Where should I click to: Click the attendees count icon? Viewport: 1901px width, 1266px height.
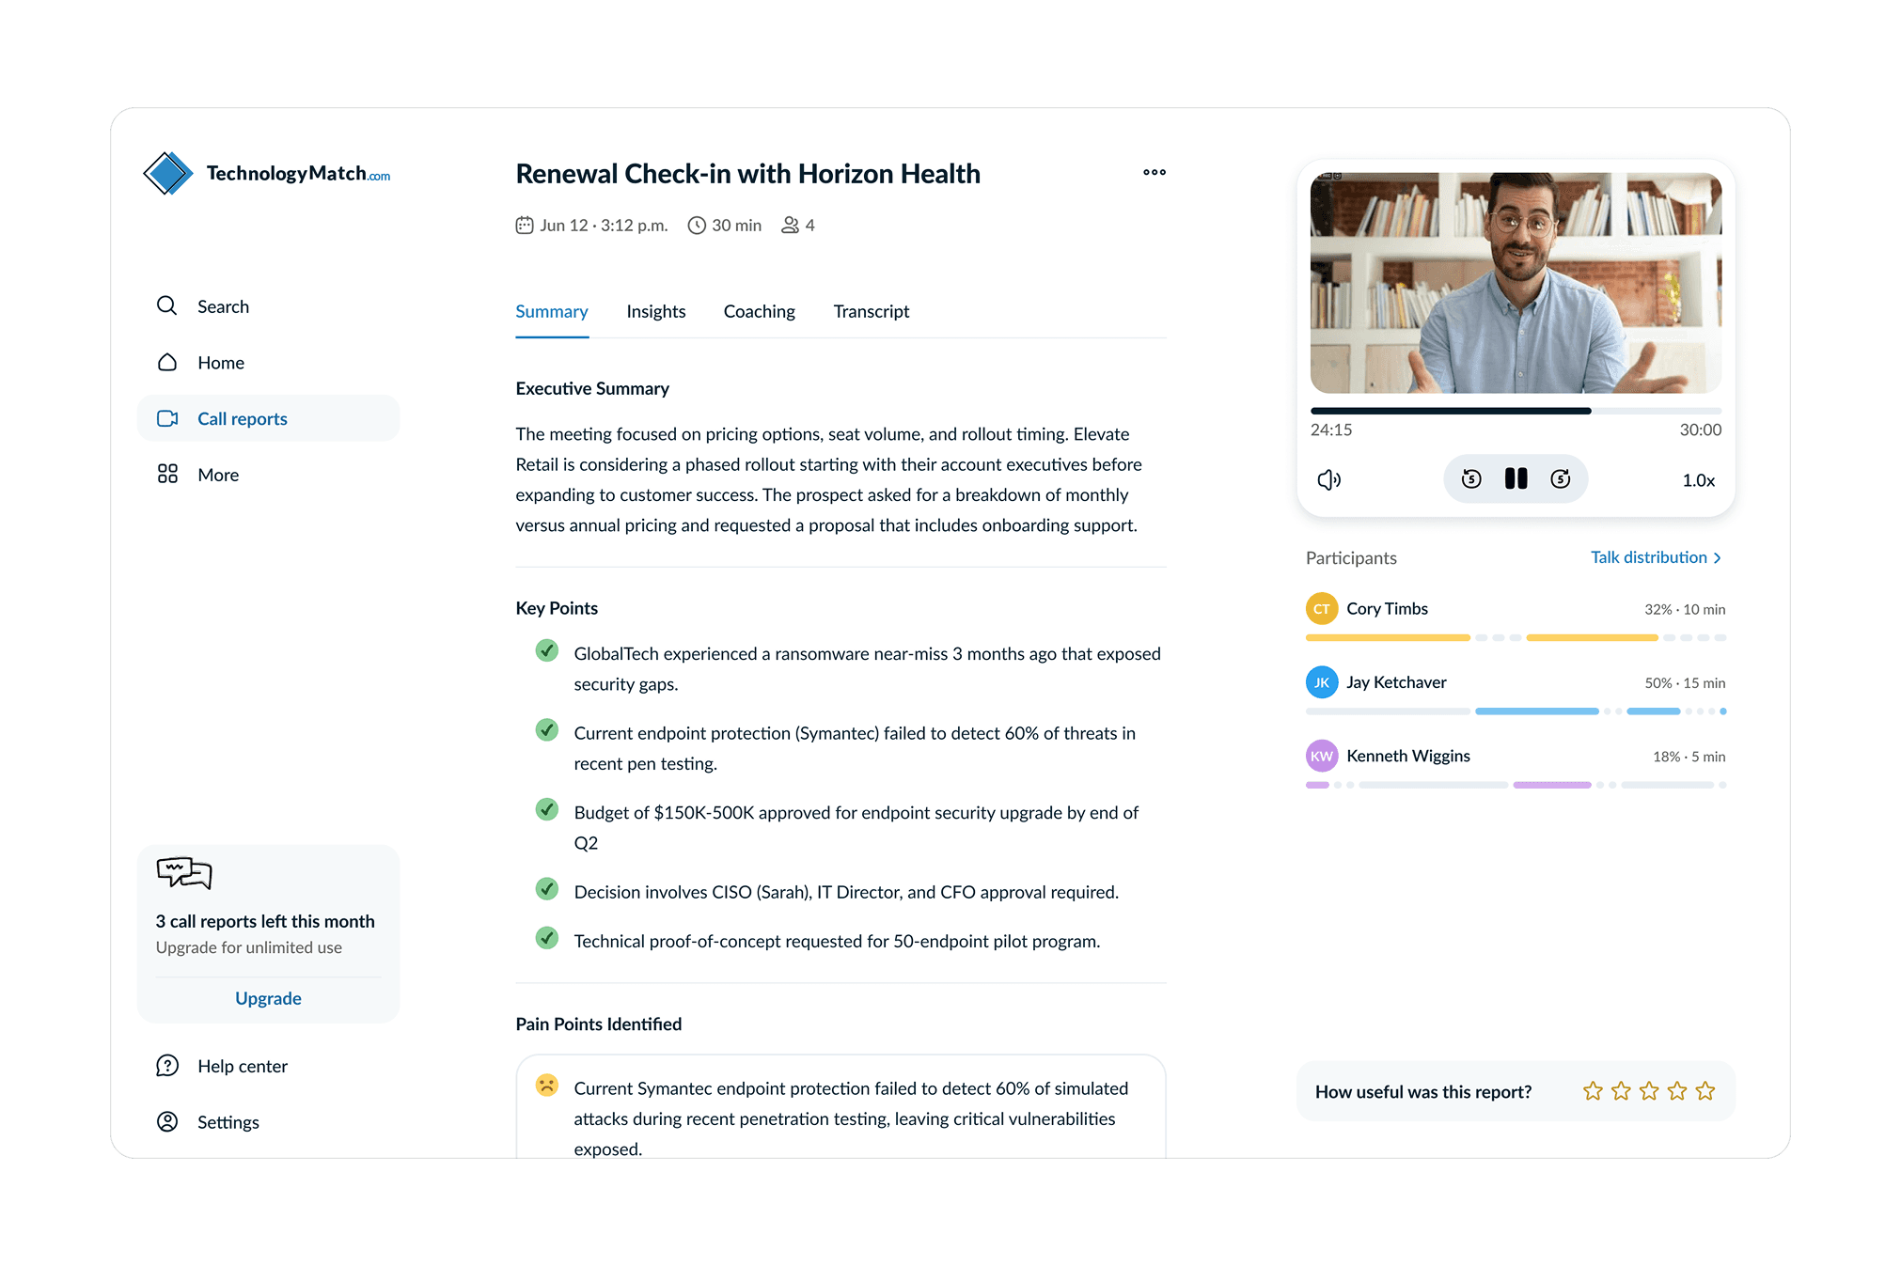(x=791, y=225)
